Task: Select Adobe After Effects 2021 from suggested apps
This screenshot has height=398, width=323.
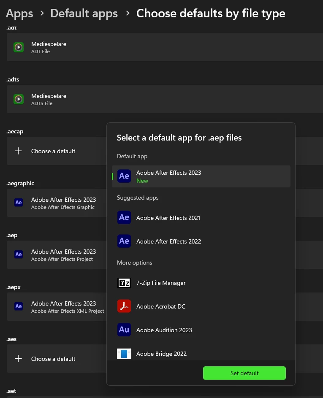Action: (201, 217)
